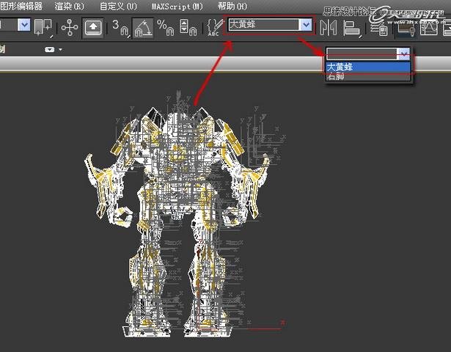Click the Edit Named Selection Sets icon
The height and width of the screenshot is (352, 451).
(213, 27)
